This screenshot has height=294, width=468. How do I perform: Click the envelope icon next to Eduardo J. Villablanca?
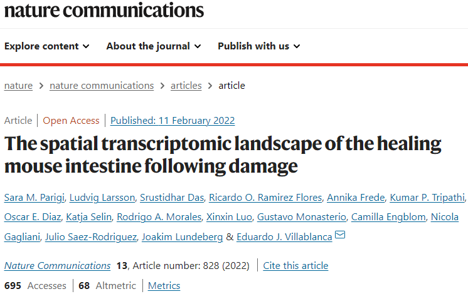(x=340, y=235)
